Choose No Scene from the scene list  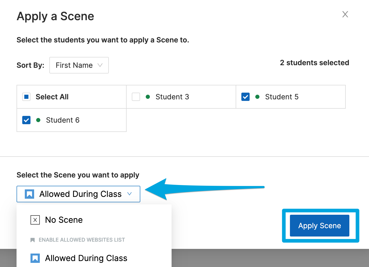64,220
